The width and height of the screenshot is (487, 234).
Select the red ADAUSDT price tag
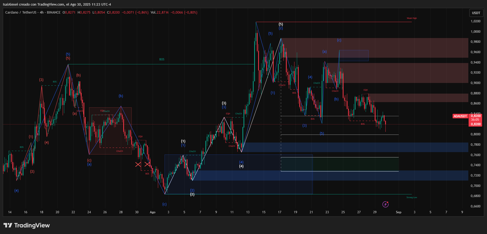click(460, 116)
